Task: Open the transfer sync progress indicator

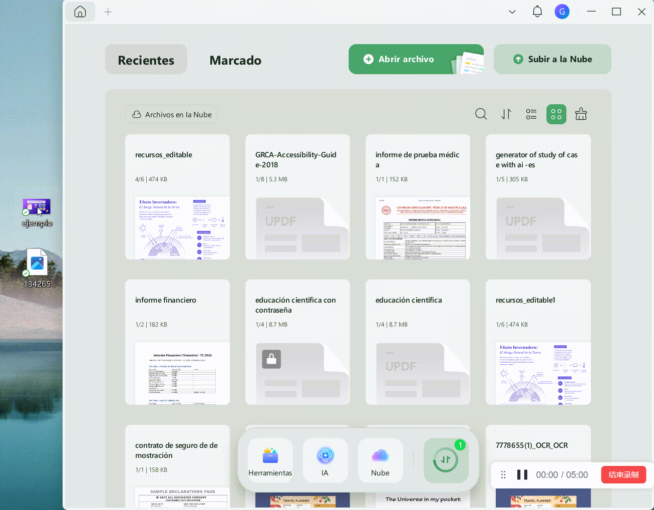Action: (446, 460)
